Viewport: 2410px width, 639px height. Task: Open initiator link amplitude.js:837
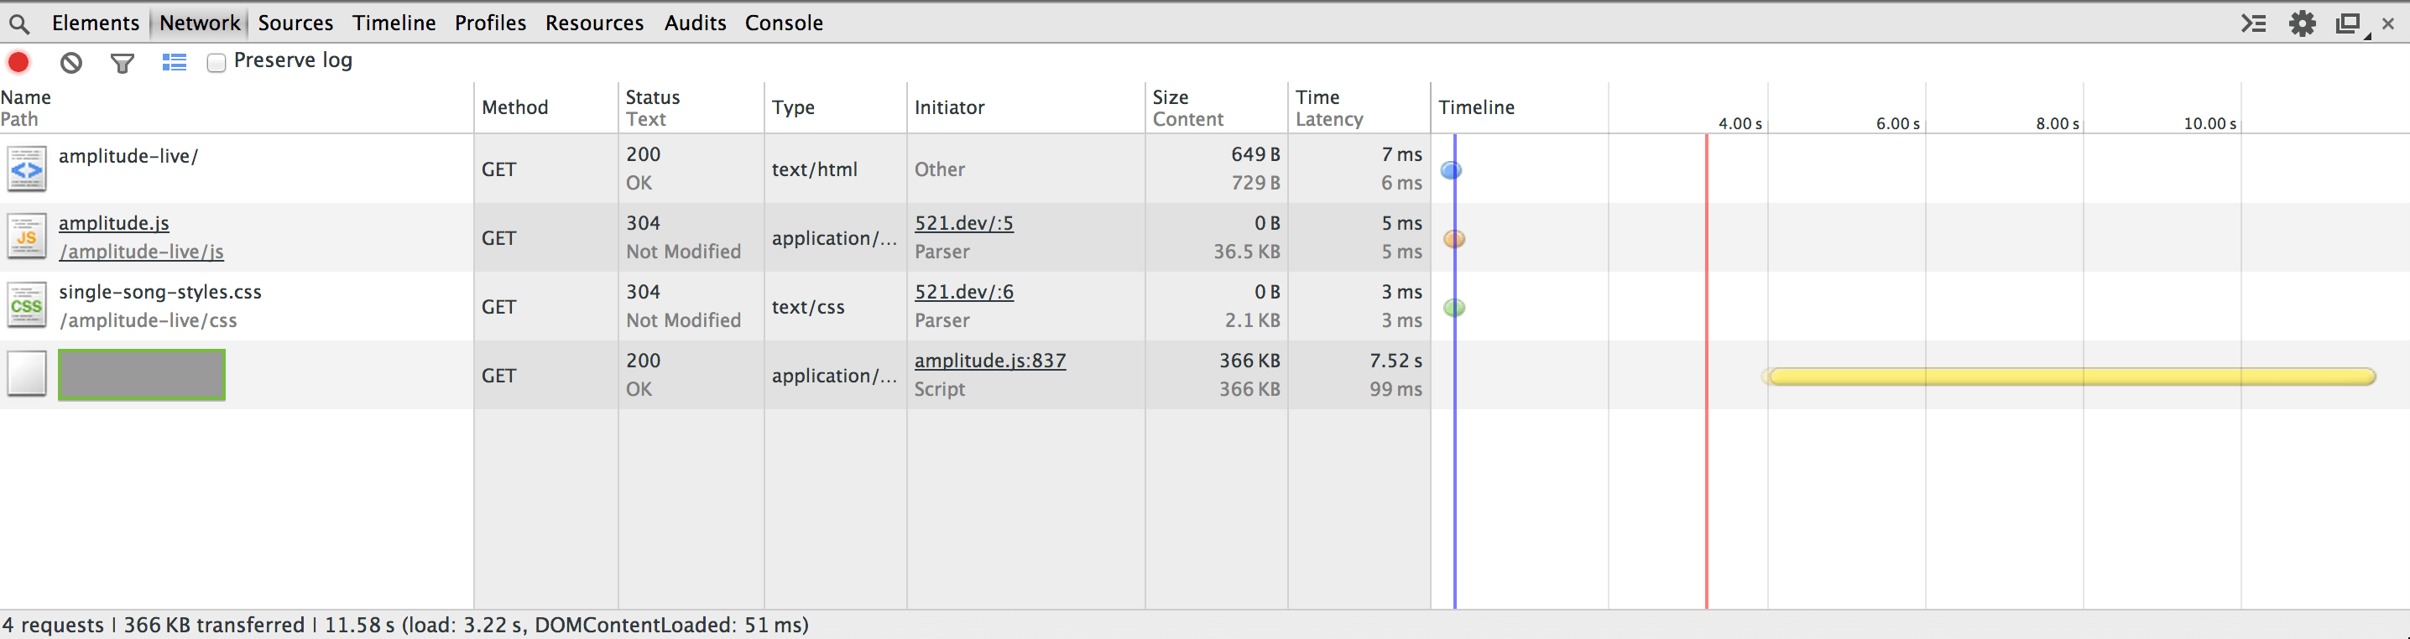990,361
